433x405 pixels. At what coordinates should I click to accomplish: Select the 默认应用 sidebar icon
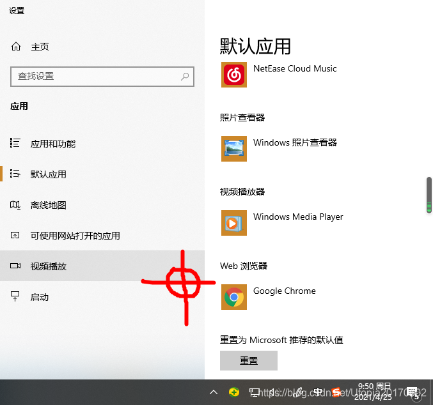click(15, 174)
